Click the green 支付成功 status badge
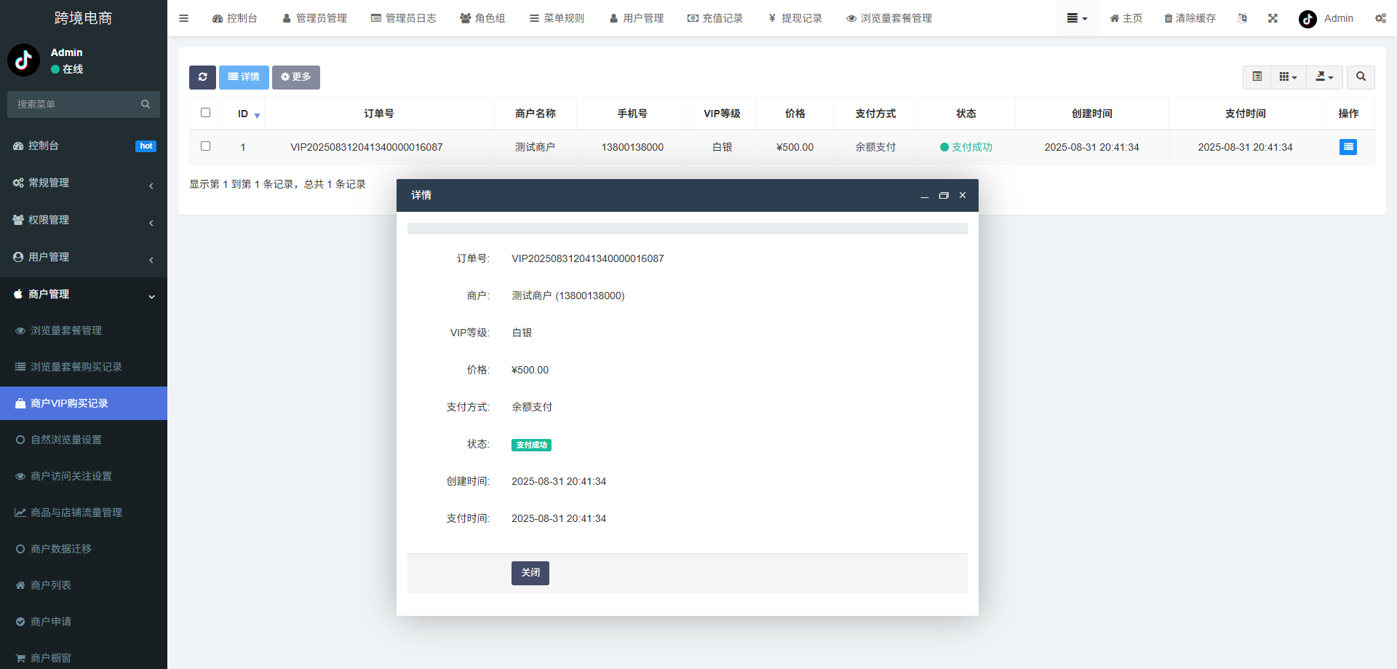1397x669 pixels. pyautogui.click(x=531, y=445)
